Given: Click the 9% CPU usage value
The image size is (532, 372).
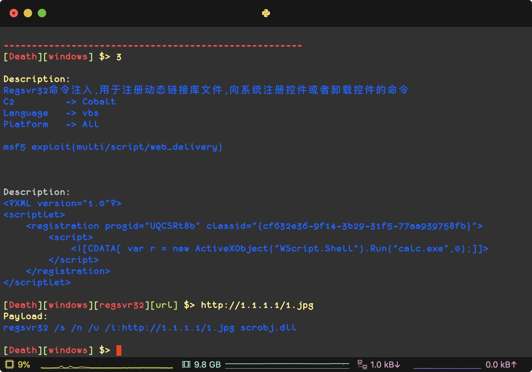Looking at the screenshot, I should coord(24,365).
